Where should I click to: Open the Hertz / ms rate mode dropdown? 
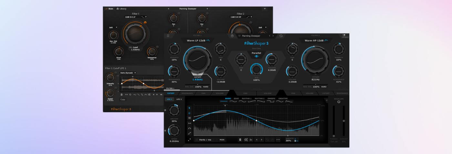tap(205, 140)
